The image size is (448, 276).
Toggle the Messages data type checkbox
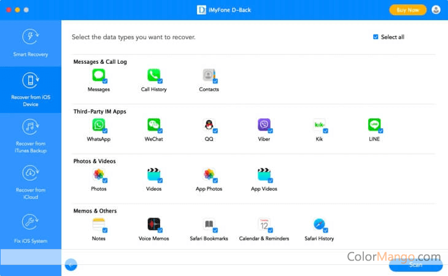click(106, 81)
